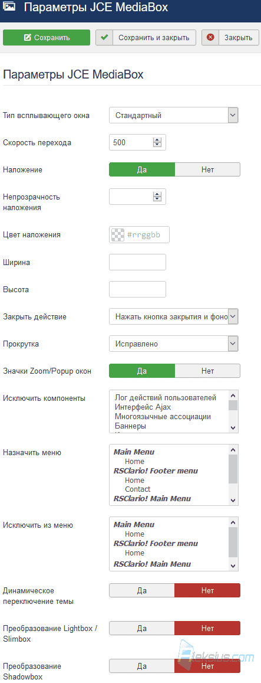The width and height of the screenshot is (261, 683).
Task: Click the stepper arrows of Скорость перехода
Action: pos(157,142)
